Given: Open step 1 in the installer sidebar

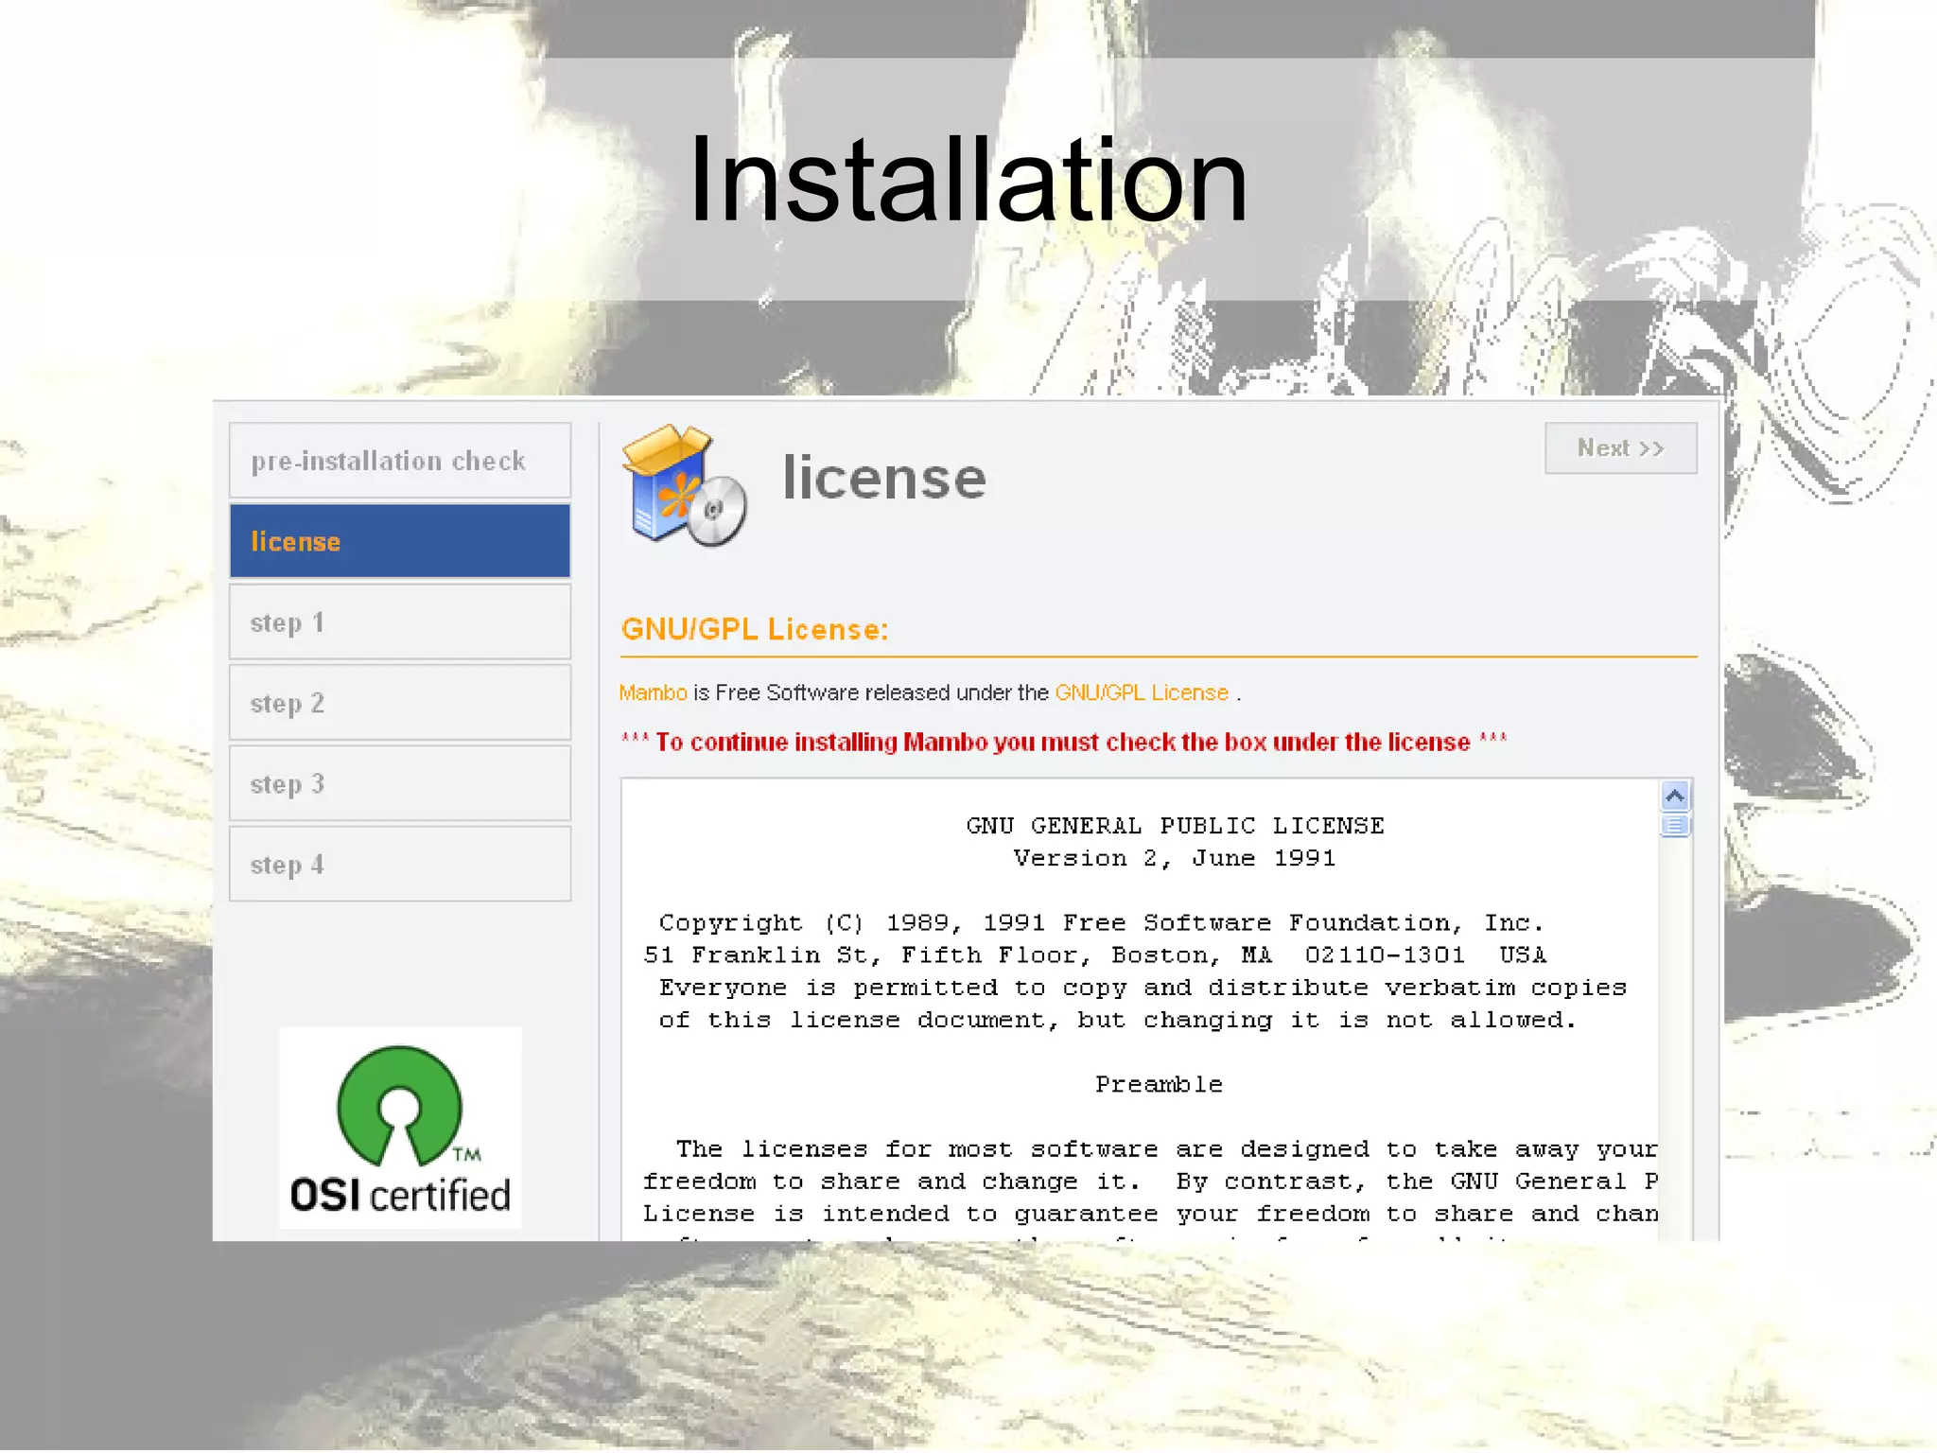Looking at the screenshot, I should (400, 622).
